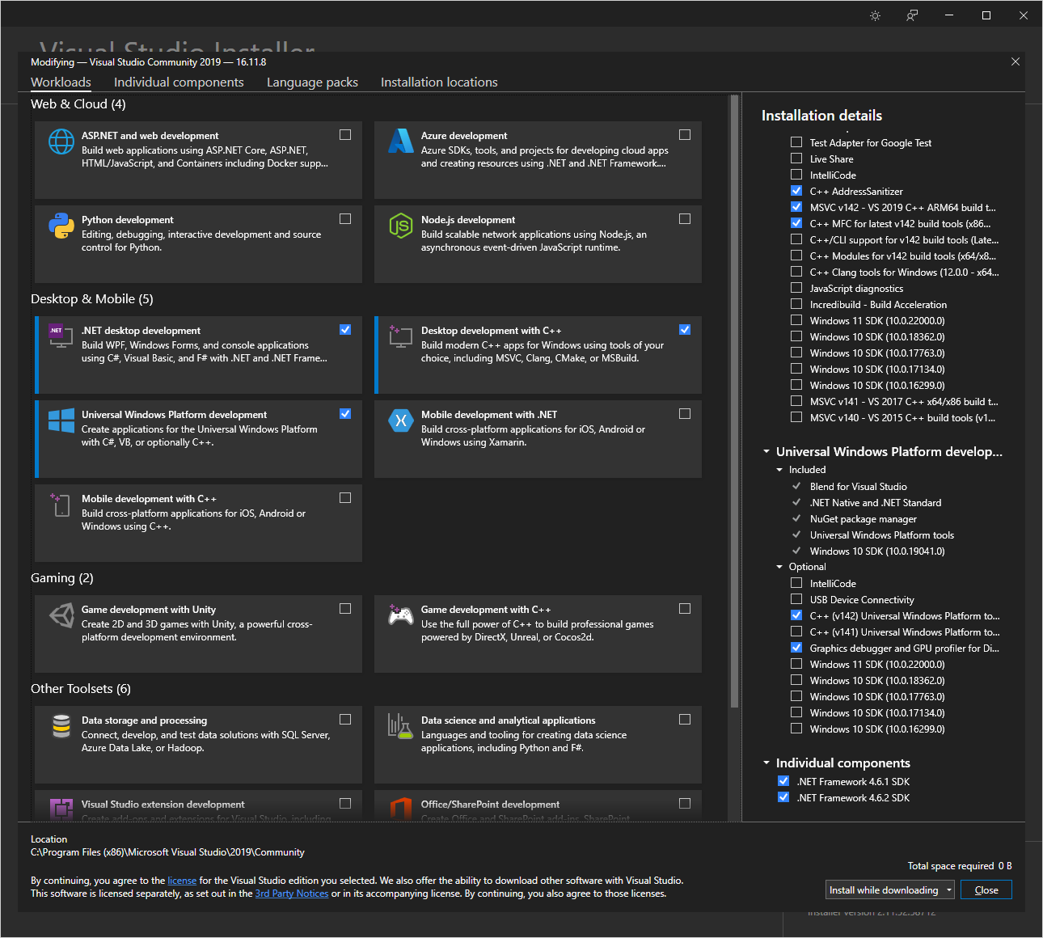Click the Desktop development with C++ icon
Viewport: 1043px width, 938px height.
[401, 336]
